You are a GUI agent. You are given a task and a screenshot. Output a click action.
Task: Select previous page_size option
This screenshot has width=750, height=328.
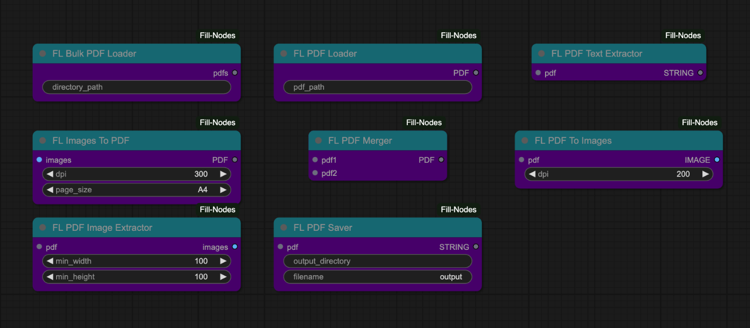coord(50,190)
